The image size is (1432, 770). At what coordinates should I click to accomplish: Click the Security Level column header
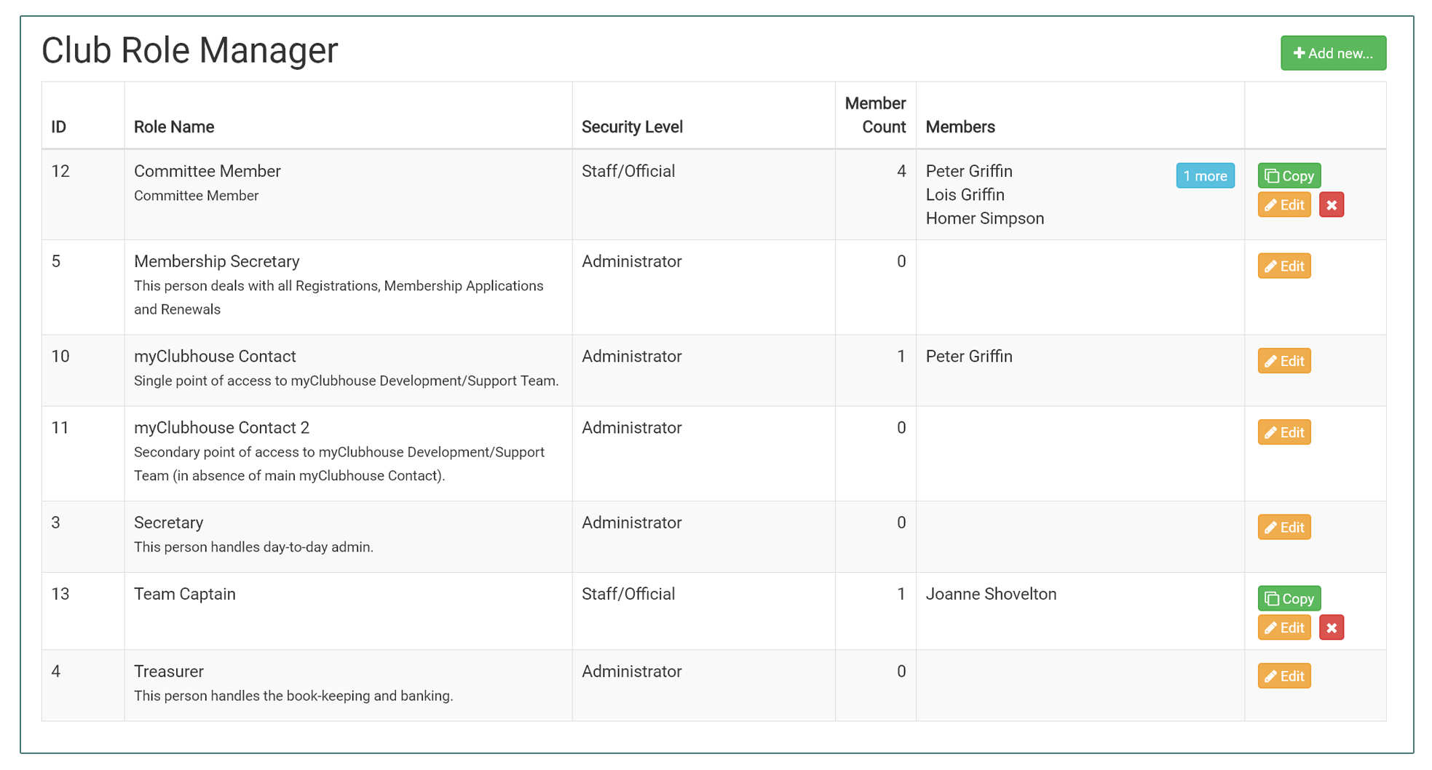631,127
